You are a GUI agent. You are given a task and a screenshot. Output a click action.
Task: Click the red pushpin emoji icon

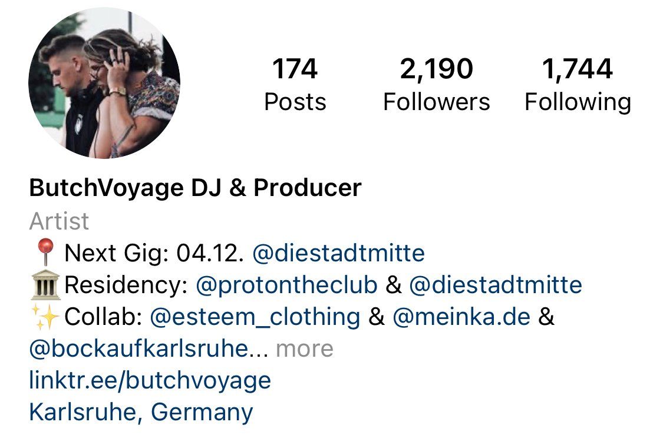[x=45, y=253]
